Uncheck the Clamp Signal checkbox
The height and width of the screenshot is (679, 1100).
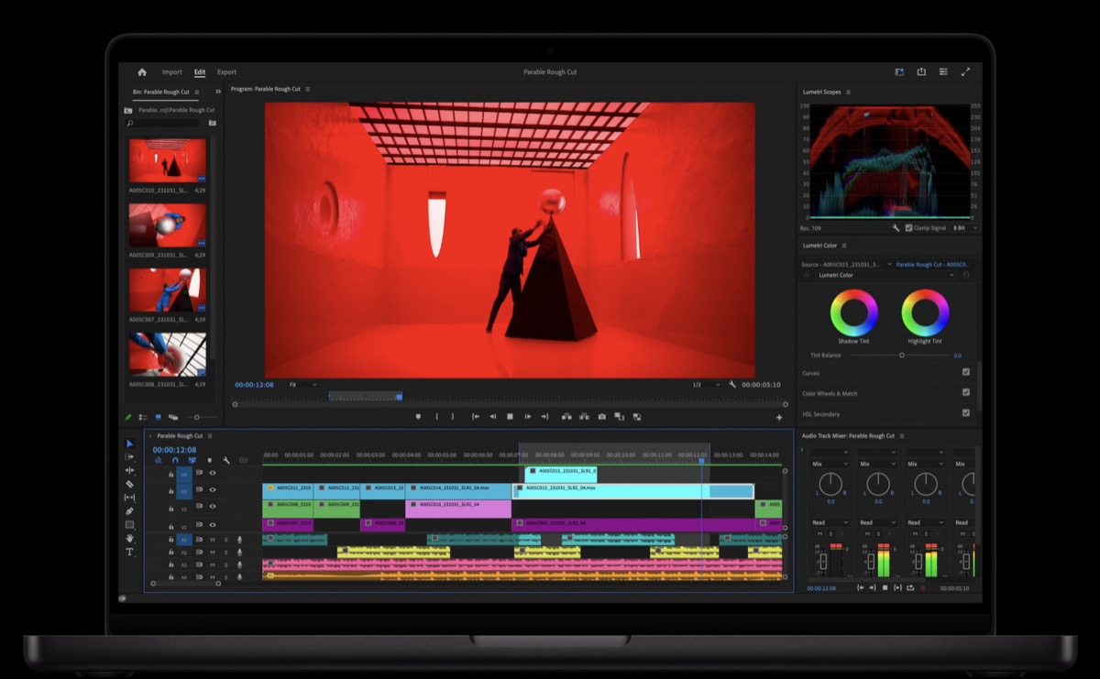tap(908, 227)
